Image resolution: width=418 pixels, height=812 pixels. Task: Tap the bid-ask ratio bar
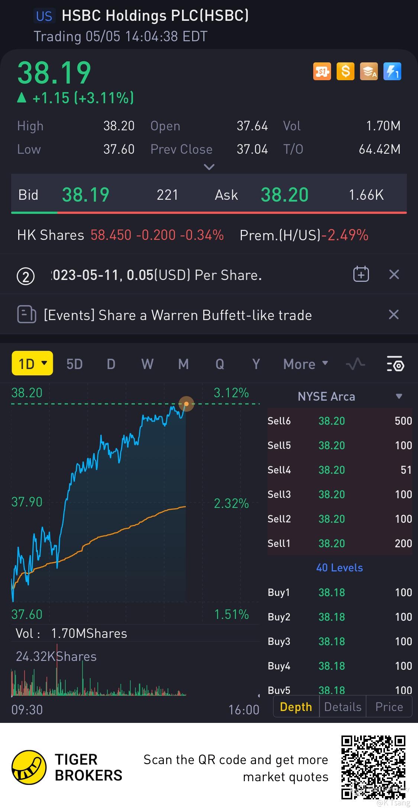(209, 212)
